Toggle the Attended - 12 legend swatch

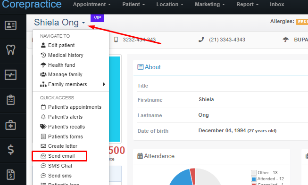[254, 179]
